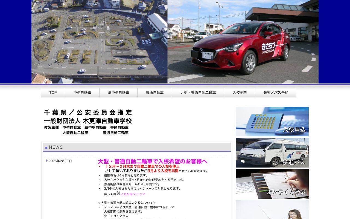Open the 大型・普通自動二輪車 page
This screenshot has height=219, width=350.
198,93
